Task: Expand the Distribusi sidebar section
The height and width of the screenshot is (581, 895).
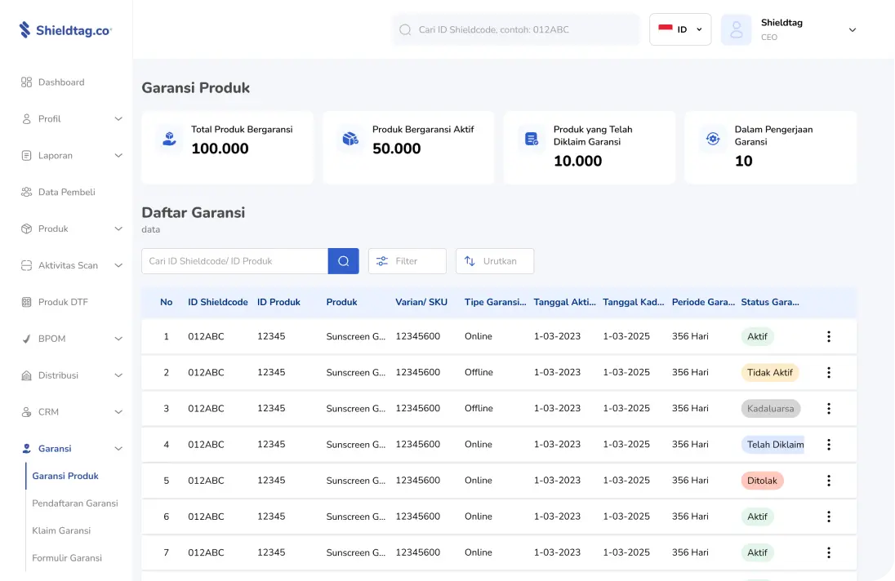Action: 118,375
